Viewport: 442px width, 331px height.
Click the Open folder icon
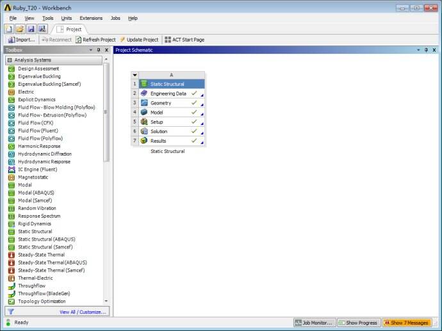click(20, 29)
